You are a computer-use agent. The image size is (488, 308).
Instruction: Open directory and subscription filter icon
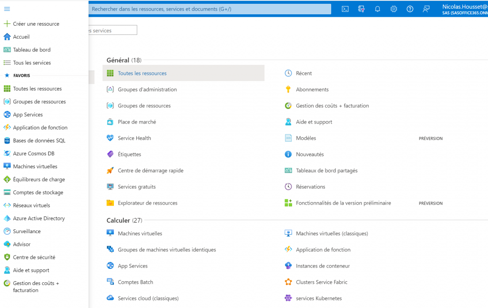pos(361,9)
